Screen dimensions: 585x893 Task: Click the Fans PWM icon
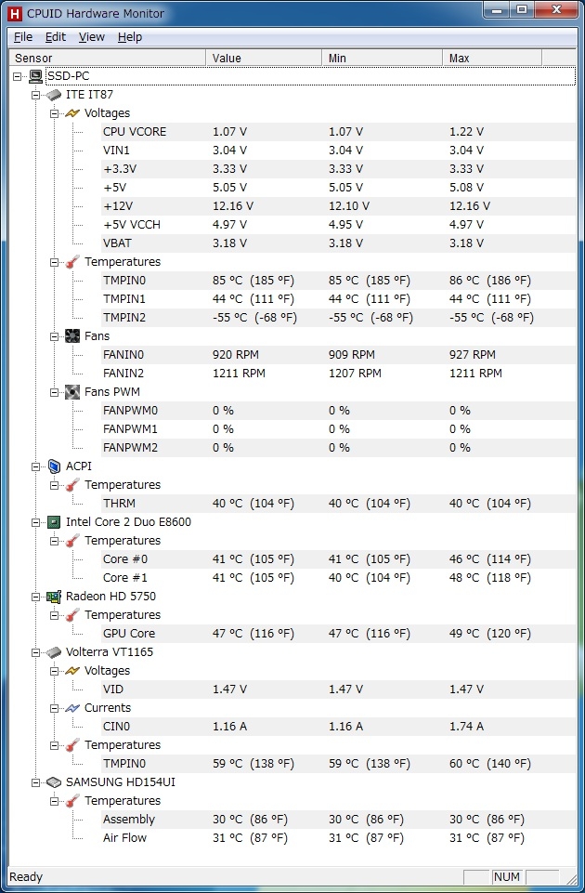click(x=72, y=392)
